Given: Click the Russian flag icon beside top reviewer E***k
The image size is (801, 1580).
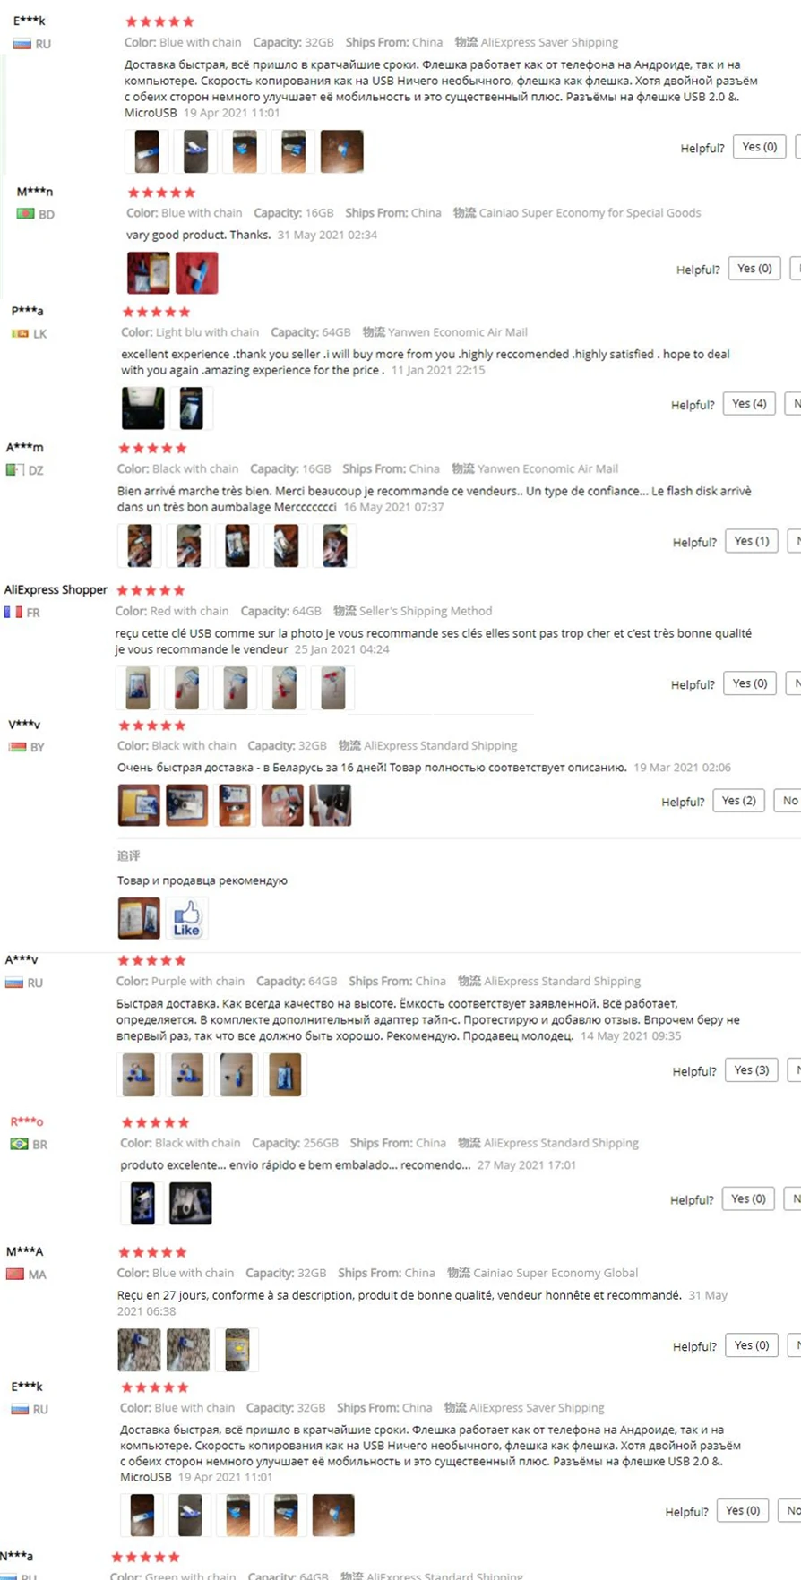Looking at the screenshot, I should click(x=22, y=44).
